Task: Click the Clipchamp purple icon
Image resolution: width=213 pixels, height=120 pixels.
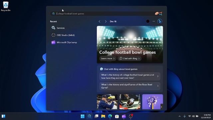Action: tap(53, 42)
